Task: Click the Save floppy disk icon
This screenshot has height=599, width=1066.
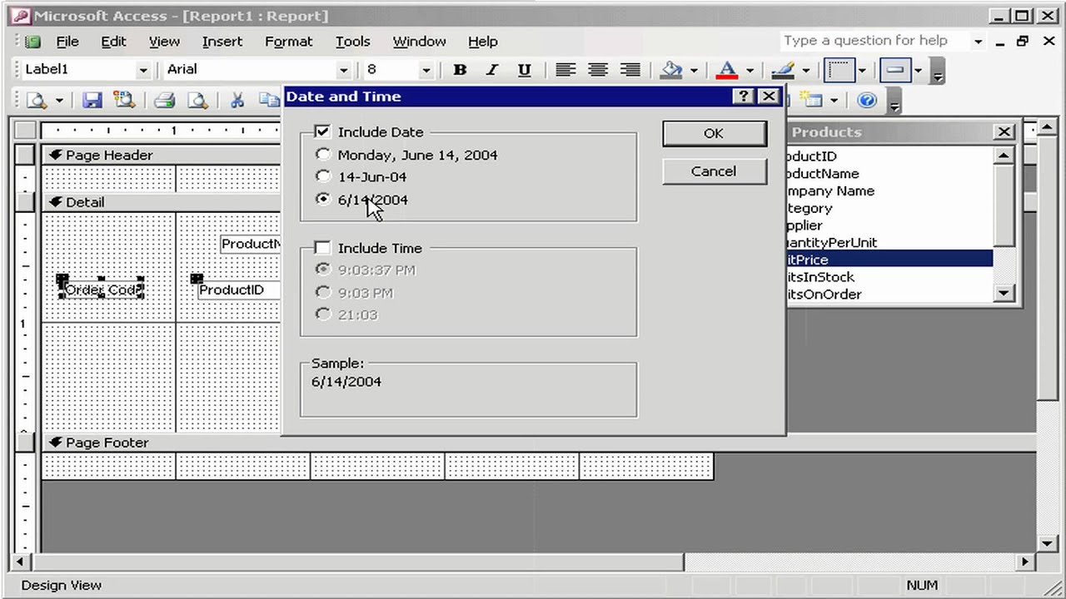Action: (92, 101)
